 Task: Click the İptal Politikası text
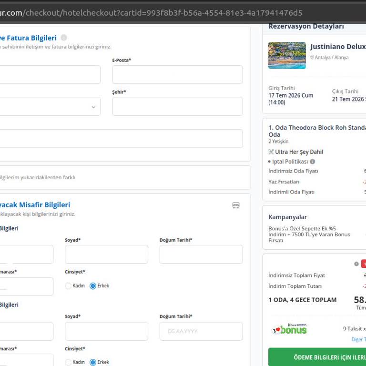(x=290, y=162)
